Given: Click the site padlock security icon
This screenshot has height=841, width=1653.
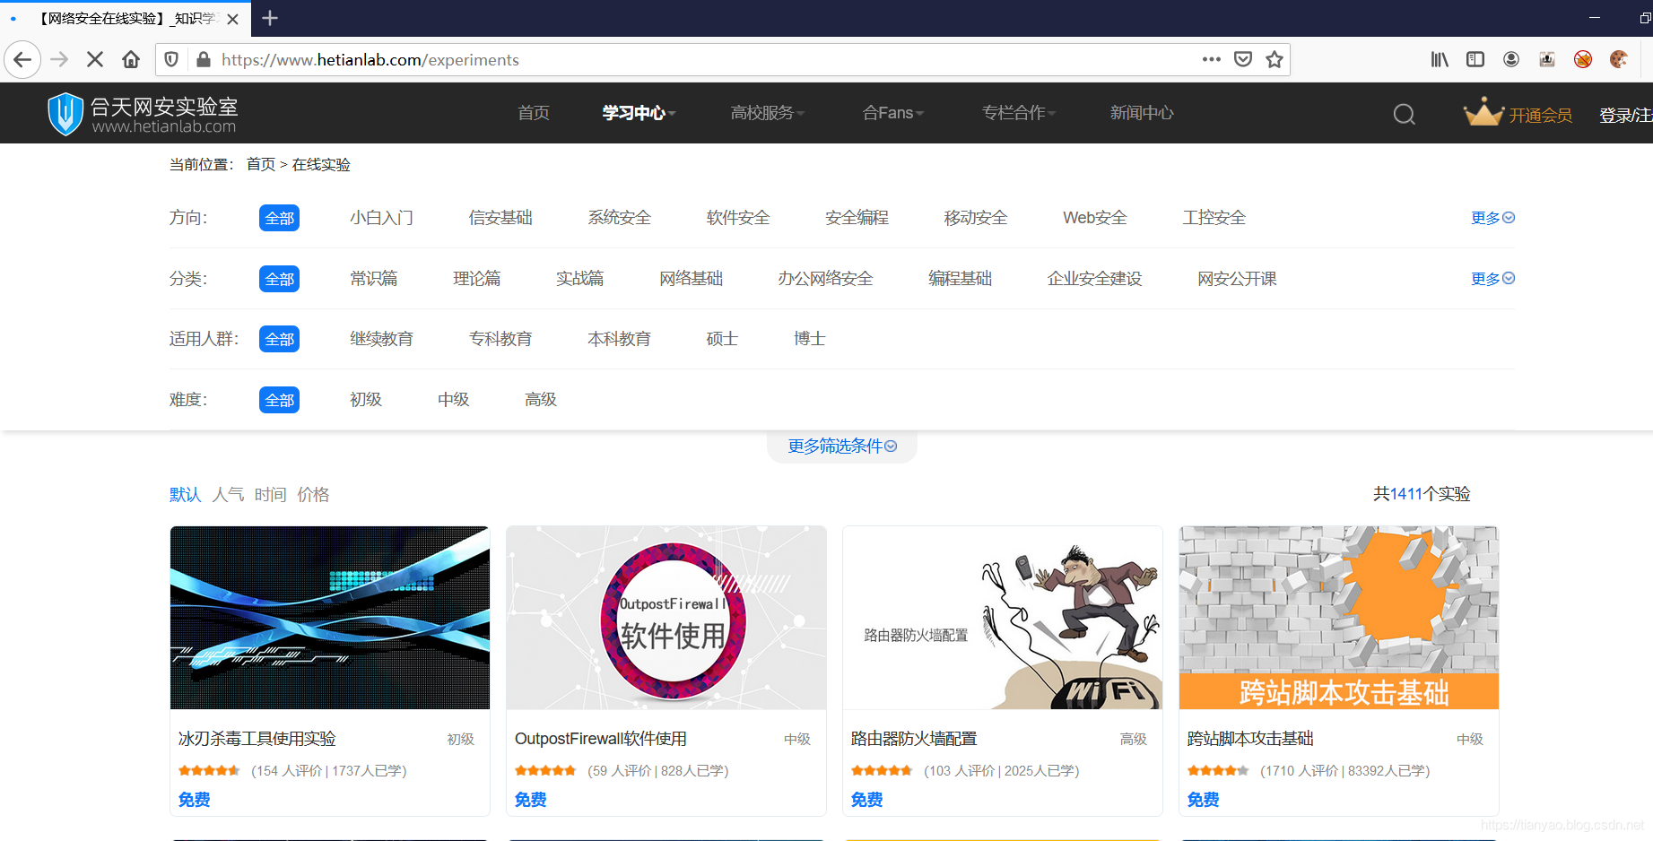Looking at the screenshot, I should pos(204,59).
